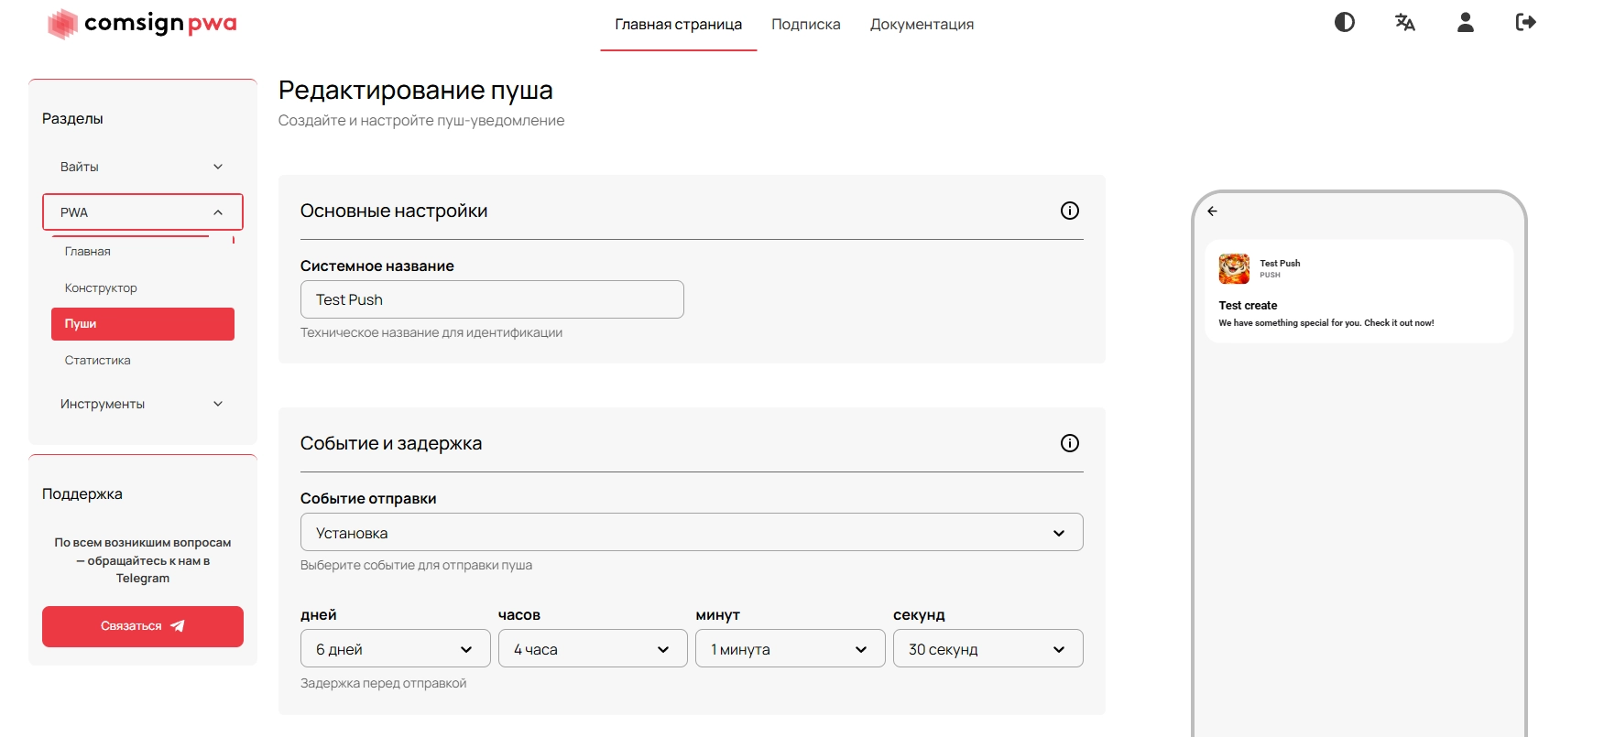Open the Подписка tab
The image size is (1604, 737).
[x=806, y=25]
